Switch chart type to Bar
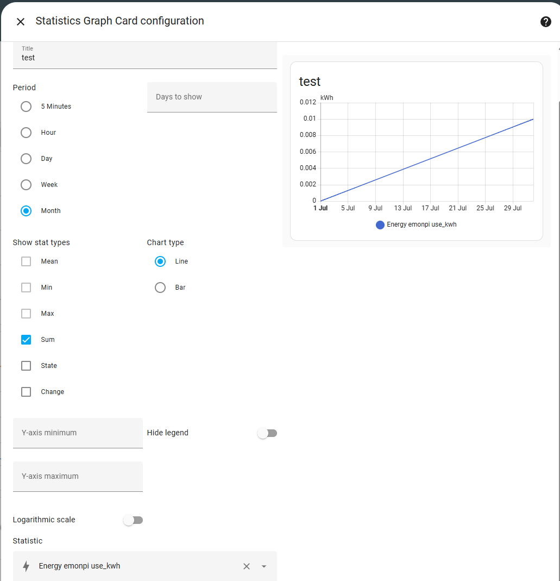 coord(160,288)
